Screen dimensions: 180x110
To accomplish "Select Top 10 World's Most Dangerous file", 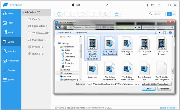I will click(162, 71).
